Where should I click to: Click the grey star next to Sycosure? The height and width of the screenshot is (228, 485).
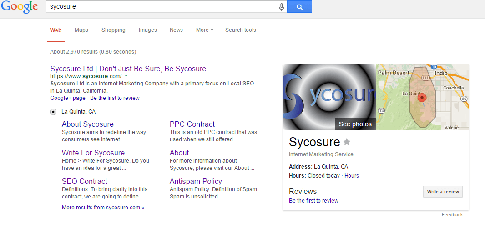(x=347, y=142)
